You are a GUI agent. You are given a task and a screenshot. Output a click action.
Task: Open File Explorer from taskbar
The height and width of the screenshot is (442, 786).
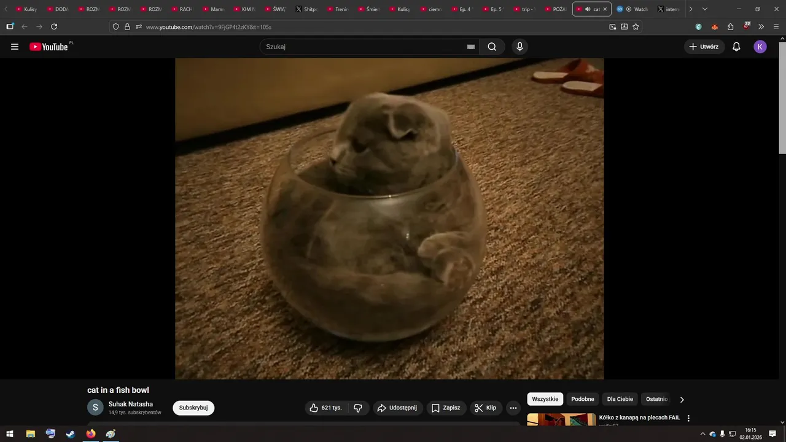30,434
